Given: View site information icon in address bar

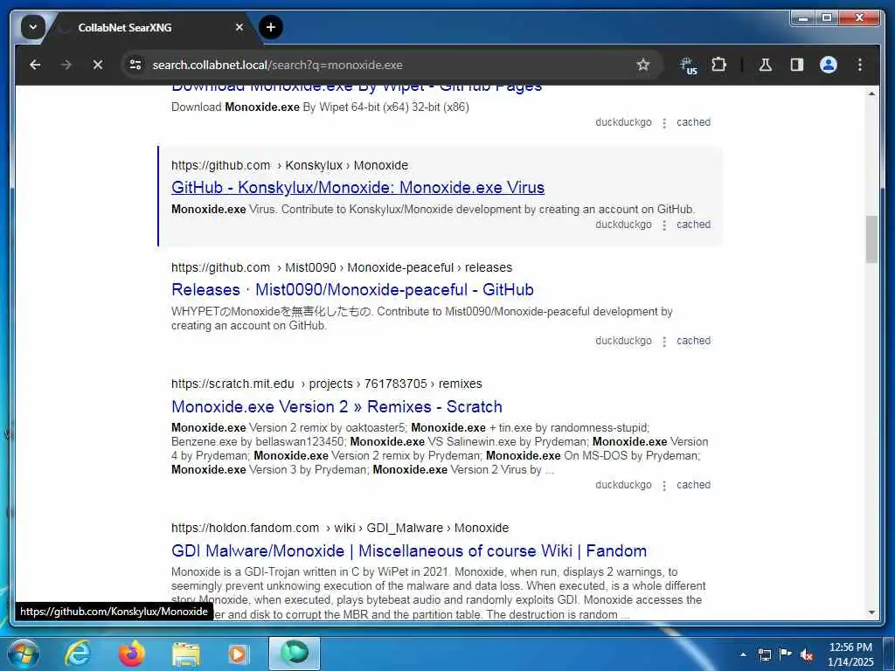Looking at the screenshot, I should [x=135, y=65].
